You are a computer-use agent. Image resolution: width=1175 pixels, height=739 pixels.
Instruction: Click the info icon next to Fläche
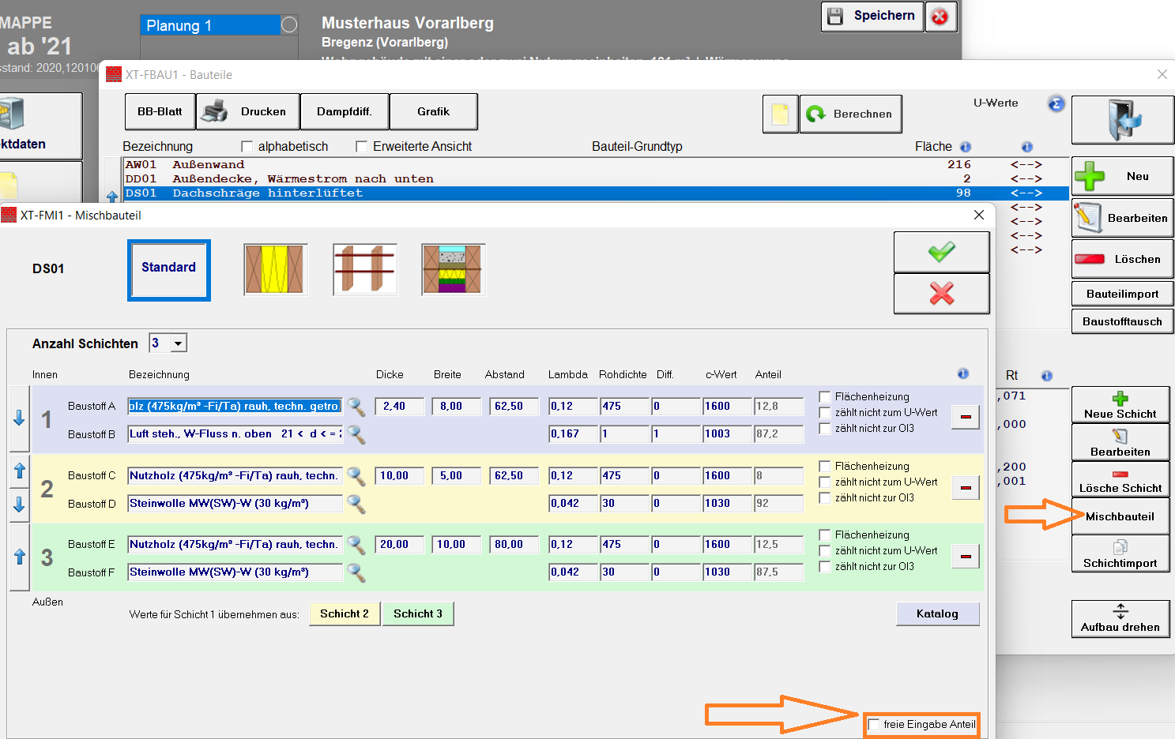(966, 147)
